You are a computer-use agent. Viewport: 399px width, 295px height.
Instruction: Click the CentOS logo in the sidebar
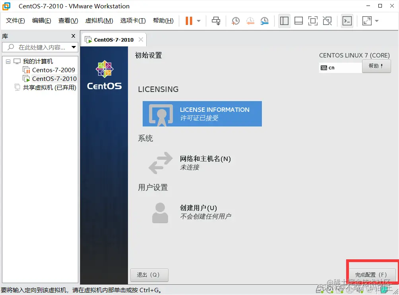pos(105,75)
